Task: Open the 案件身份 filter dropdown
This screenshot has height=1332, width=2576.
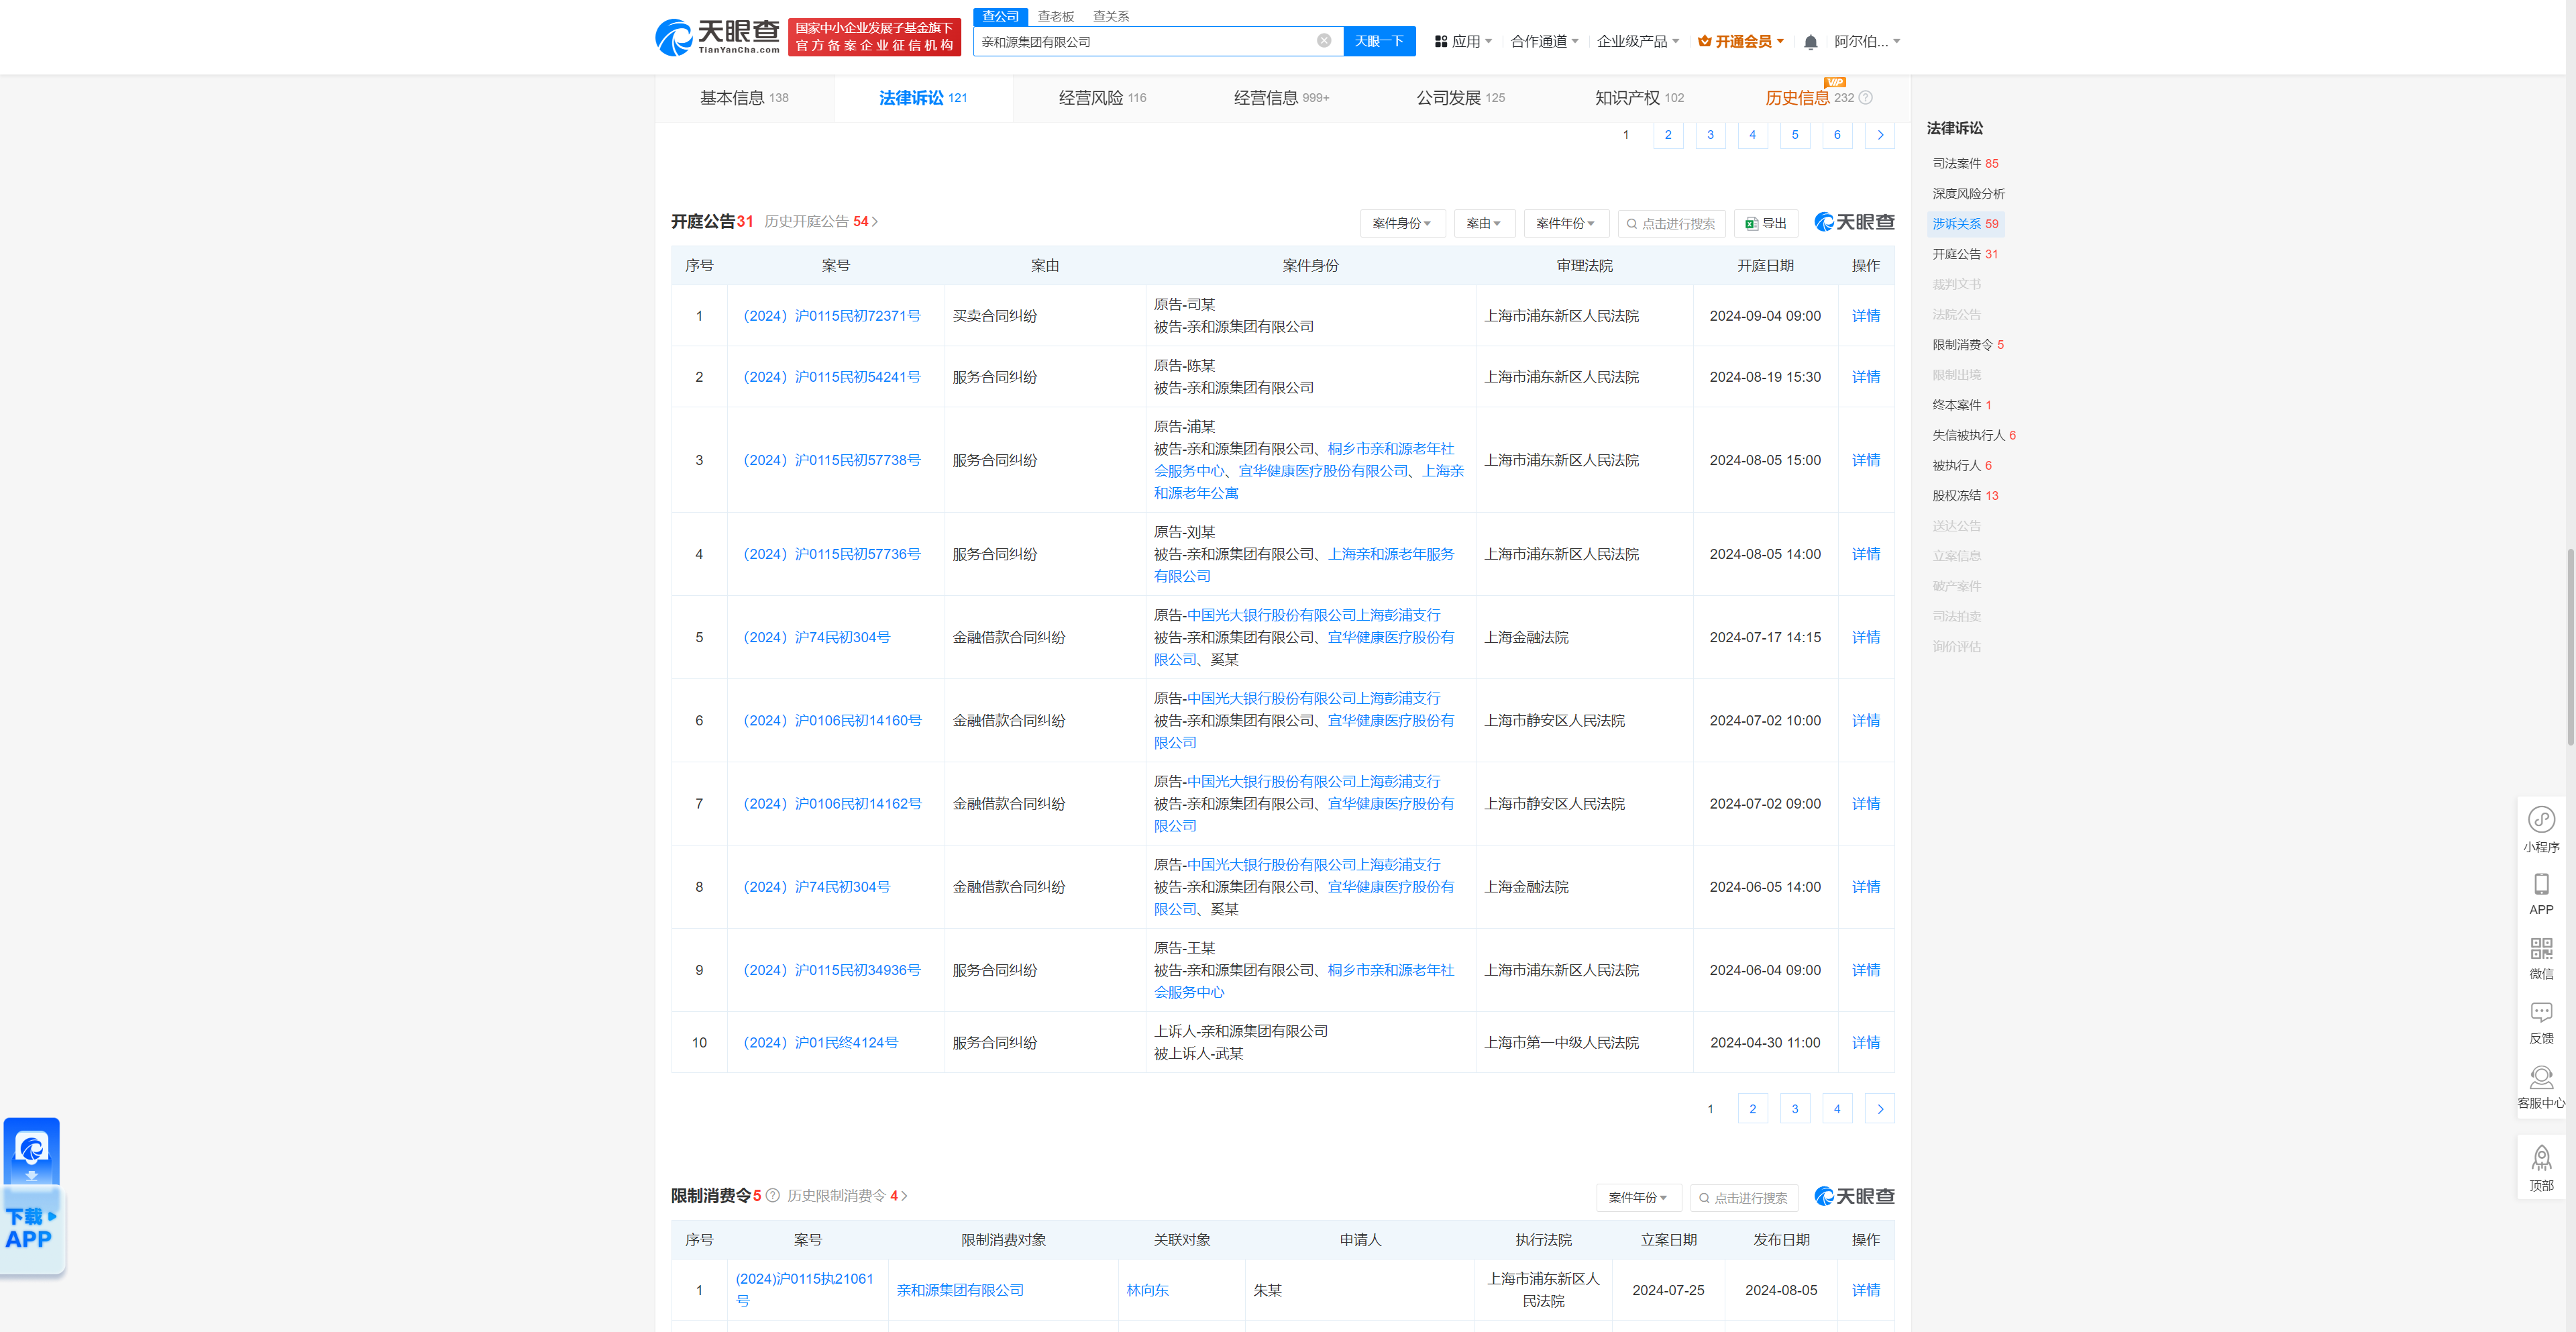Action: coord(1402,224)
